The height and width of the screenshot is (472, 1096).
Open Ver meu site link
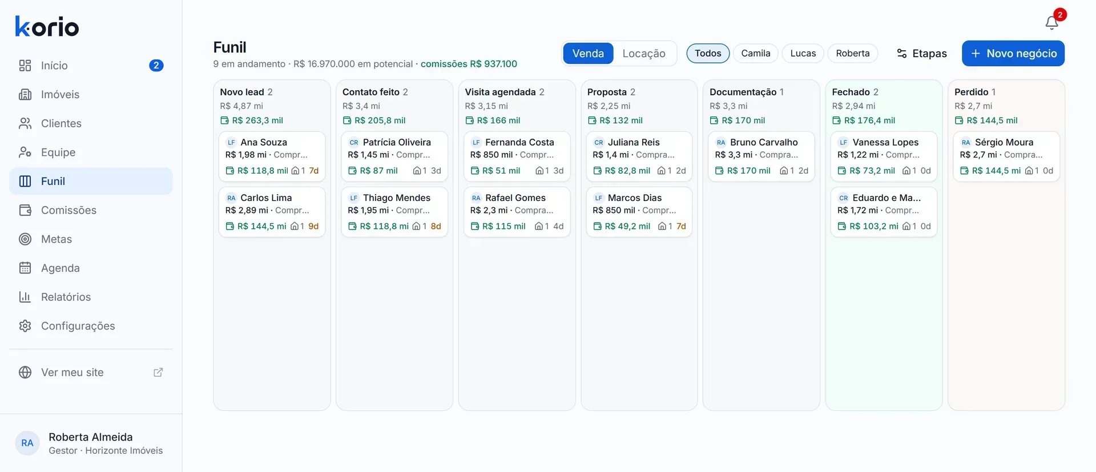tap(91, 373)
